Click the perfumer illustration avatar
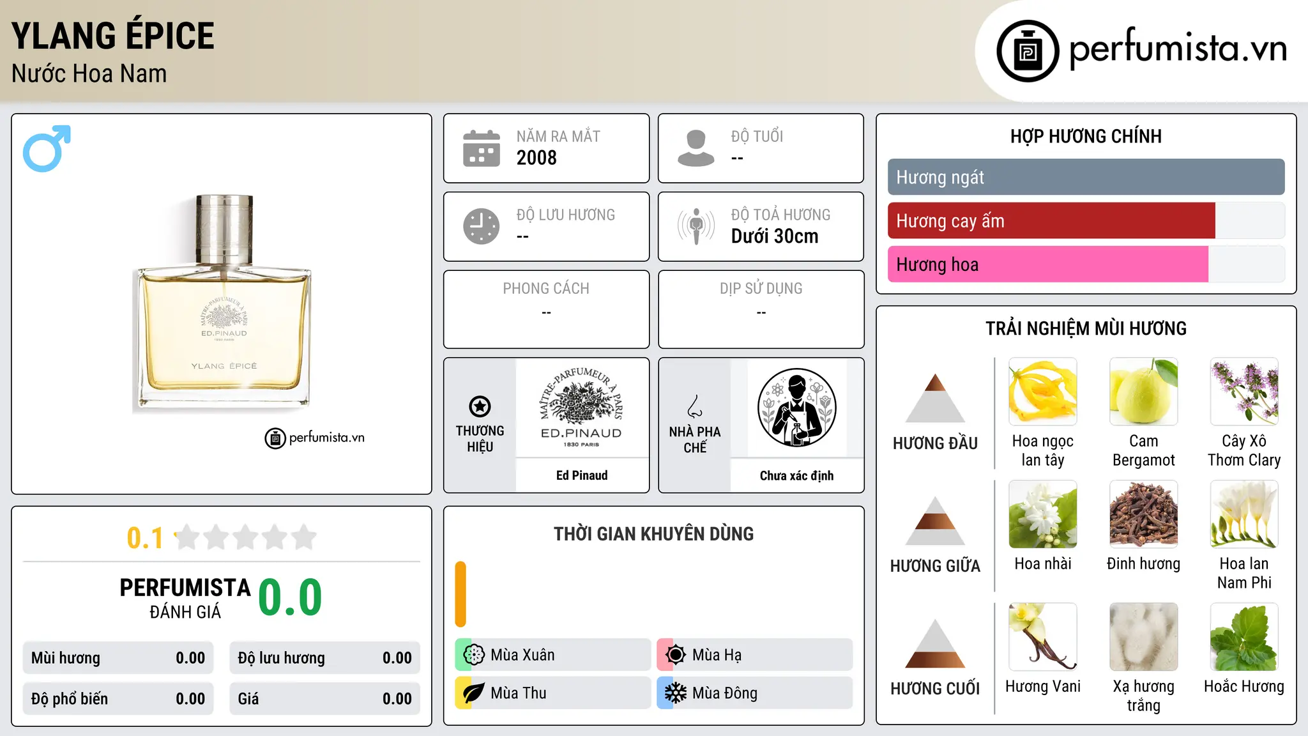The height and width of the screenshot is (736, 1308). pos(796,408)
